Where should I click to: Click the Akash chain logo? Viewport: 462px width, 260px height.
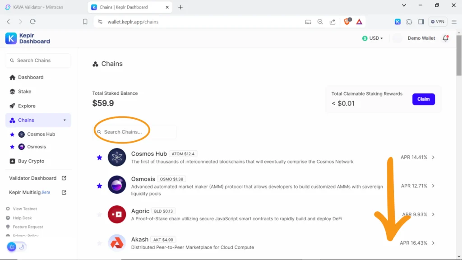point(117,243)
